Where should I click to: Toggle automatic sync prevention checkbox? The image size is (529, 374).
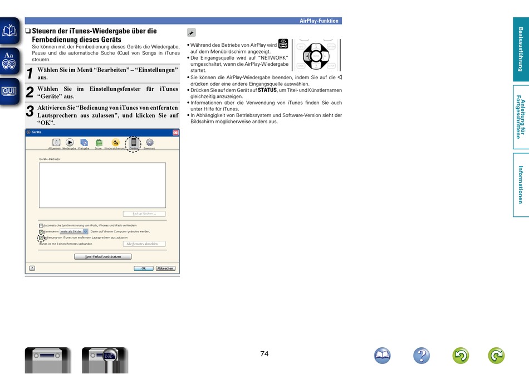41,226
